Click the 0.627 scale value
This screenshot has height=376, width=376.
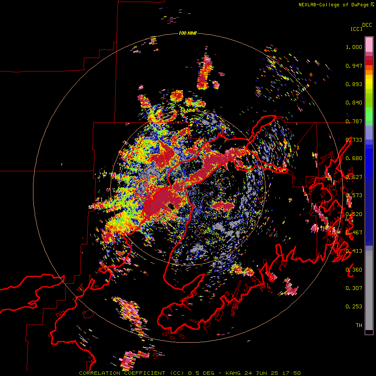pyautogui.click(x=354, y=177)
